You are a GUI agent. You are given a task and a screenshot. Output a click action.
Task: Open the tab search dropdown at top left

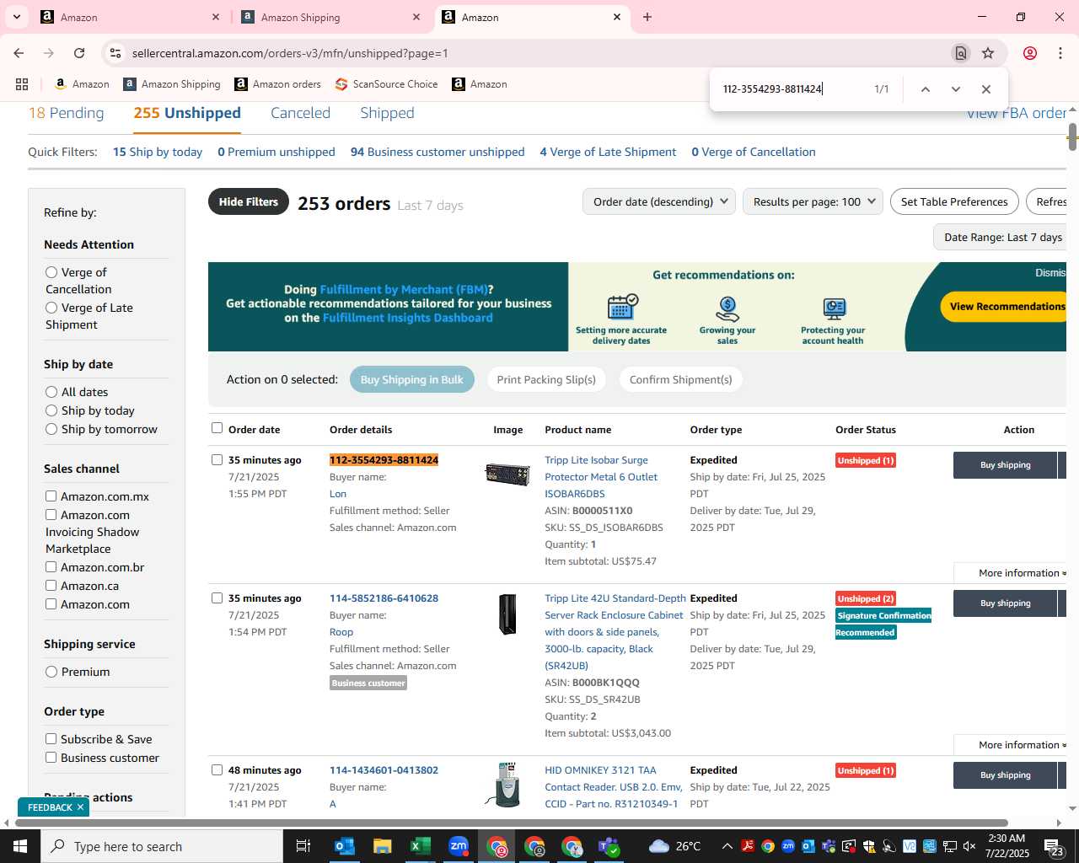(16, 17)
